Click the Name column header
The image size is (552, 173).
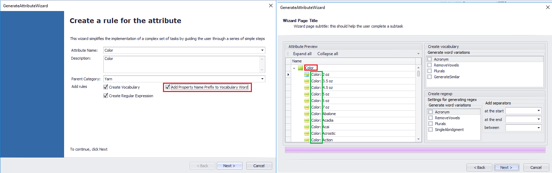point(353,61)
